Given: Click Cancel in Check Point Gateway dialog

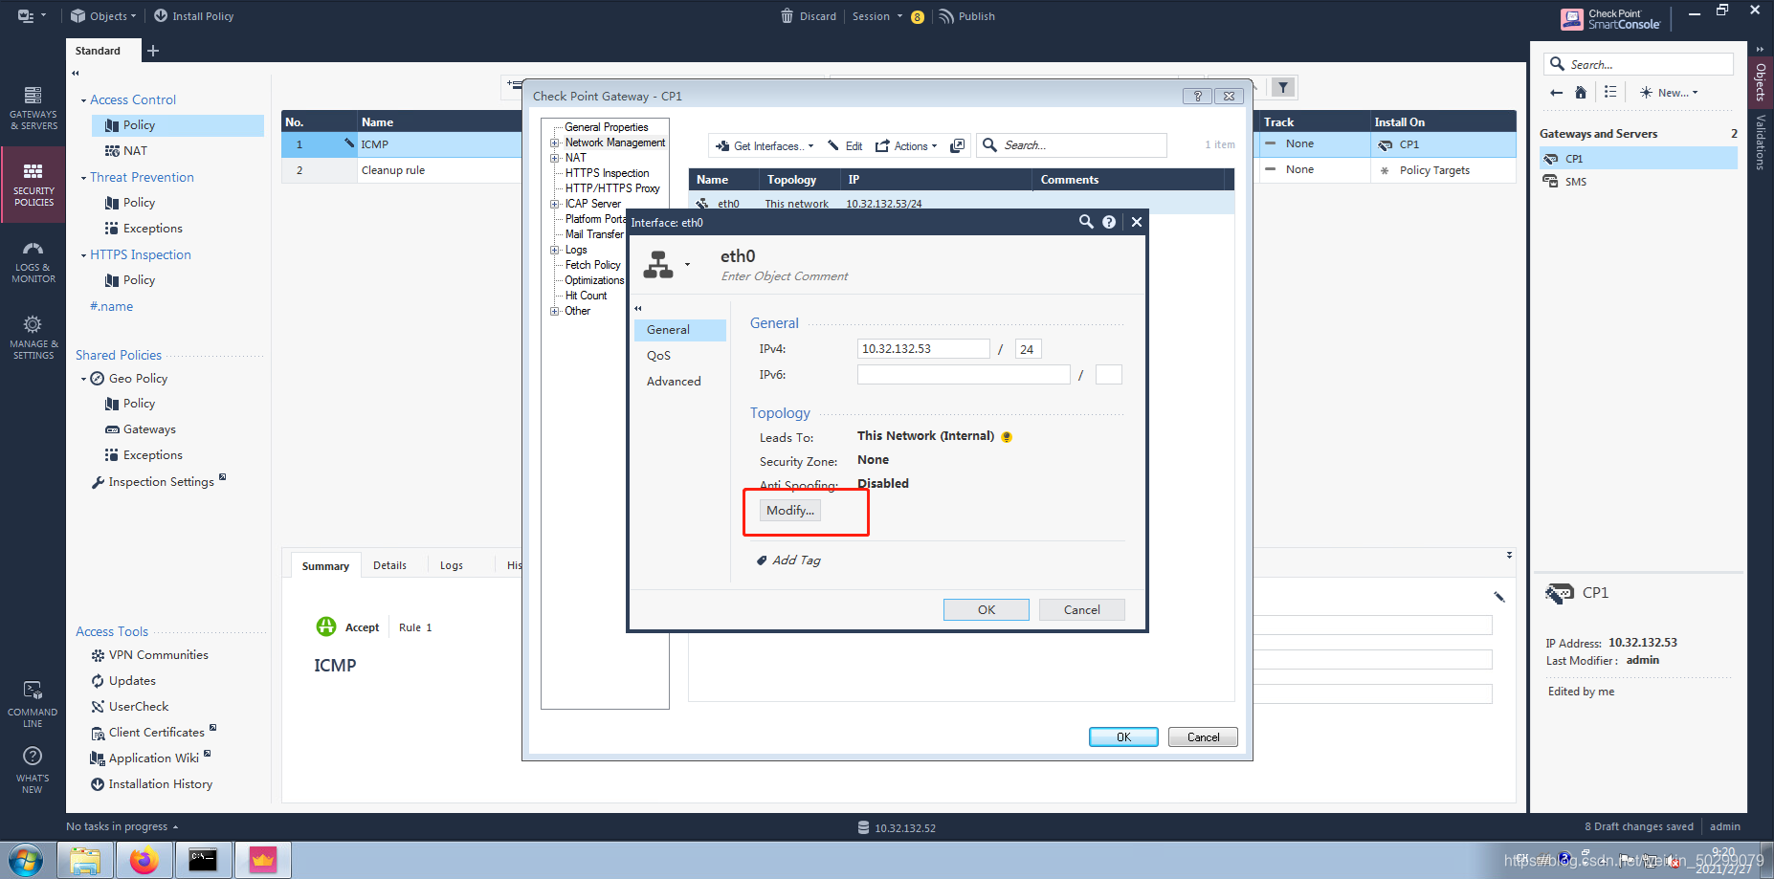Looking at the screenshot, I should (x=1203, y=737).
